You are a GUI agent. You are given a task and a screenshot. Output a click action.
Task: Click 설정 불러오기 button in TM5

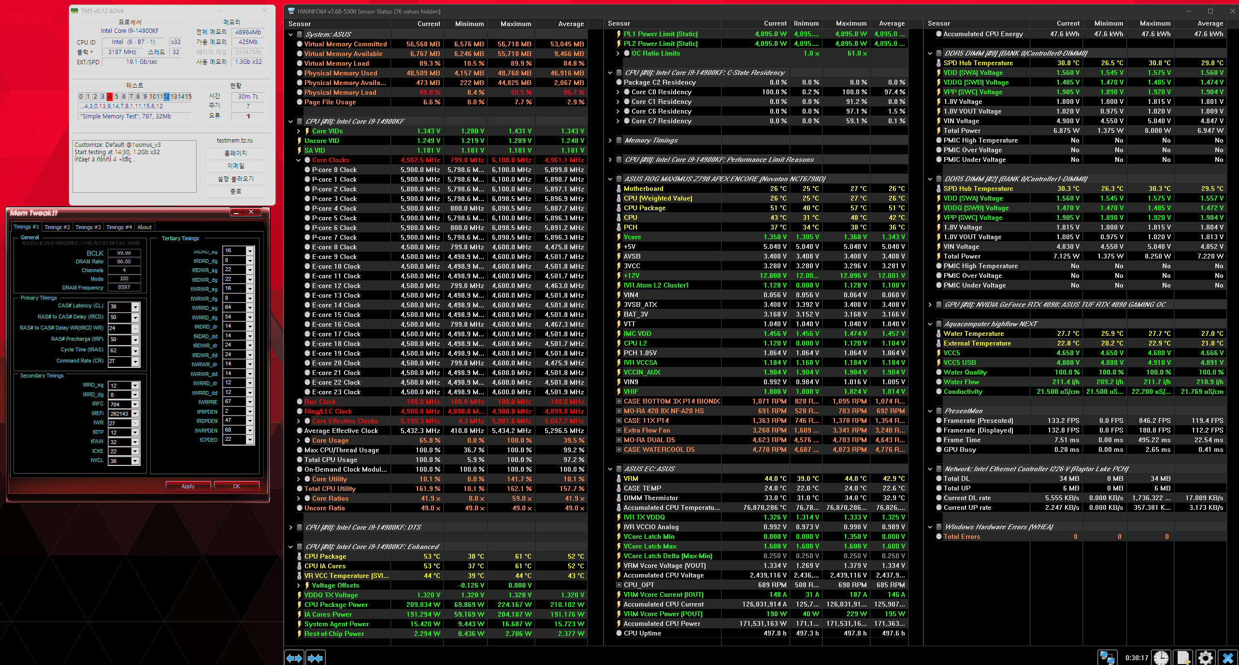pyautogui.click(x=235, y=179)
